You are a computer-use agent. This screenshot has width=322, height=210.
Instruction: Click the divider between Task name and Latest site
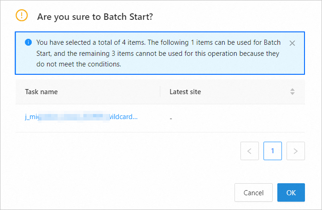(160, 91)
